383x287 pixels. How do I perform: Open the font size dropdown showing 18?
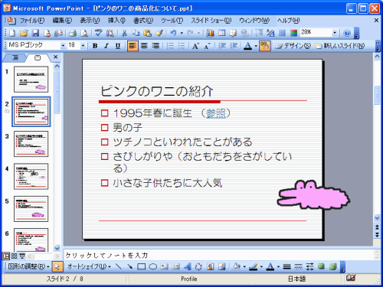(x=83, y=46)
